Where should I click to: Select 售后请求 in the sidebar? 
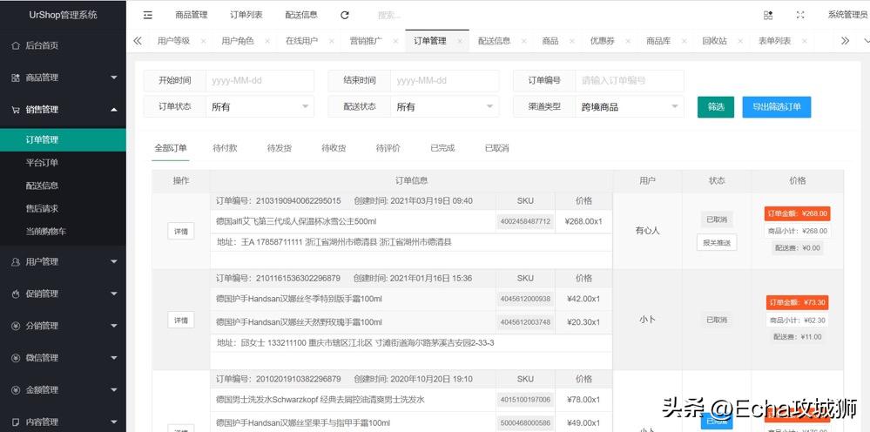[x=63, y=208]
